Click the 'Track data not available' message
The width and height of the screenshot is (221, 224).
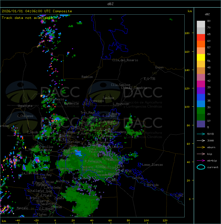(x=27, y=18)
